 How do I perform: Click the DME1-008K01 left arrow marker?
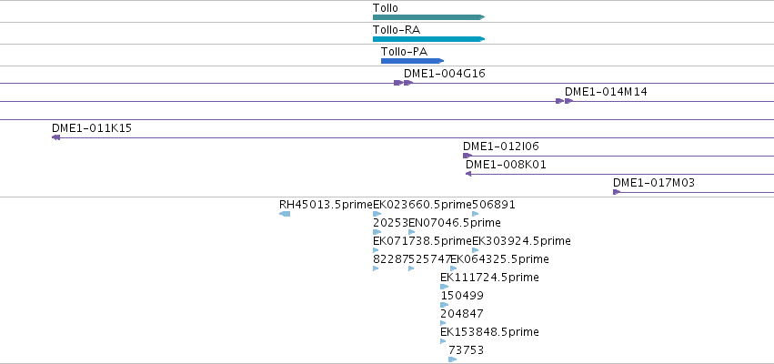click(x=468, y=174)
